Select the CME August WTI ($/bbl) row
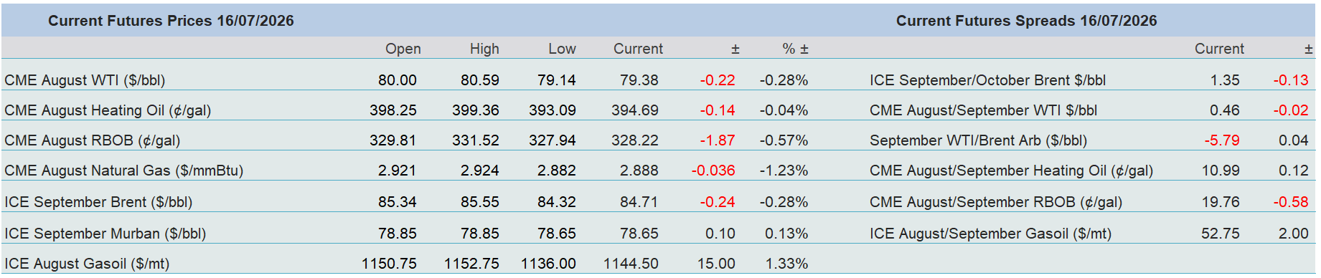The width and height of the screenshot is (1321, 278). (407, 80)
